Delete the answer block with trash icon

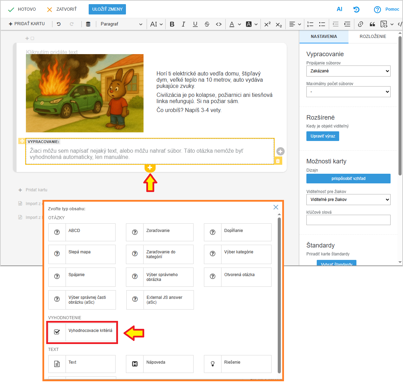(x=278, y=161)
